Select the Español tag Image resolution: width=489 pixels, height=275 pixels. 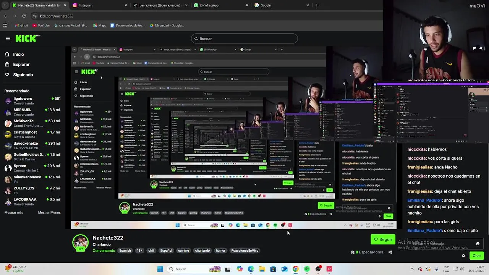[x=166, y=251]
